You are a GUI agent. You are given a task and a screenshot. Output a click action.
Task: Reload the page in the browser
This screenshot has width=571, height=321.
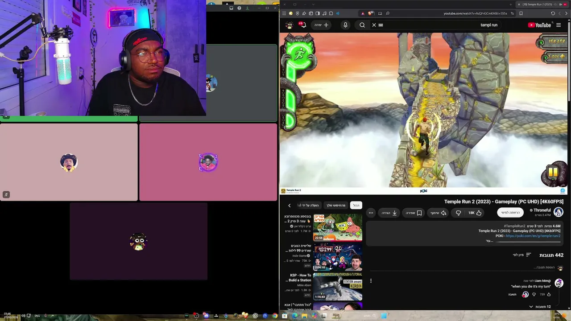point(553,13)
